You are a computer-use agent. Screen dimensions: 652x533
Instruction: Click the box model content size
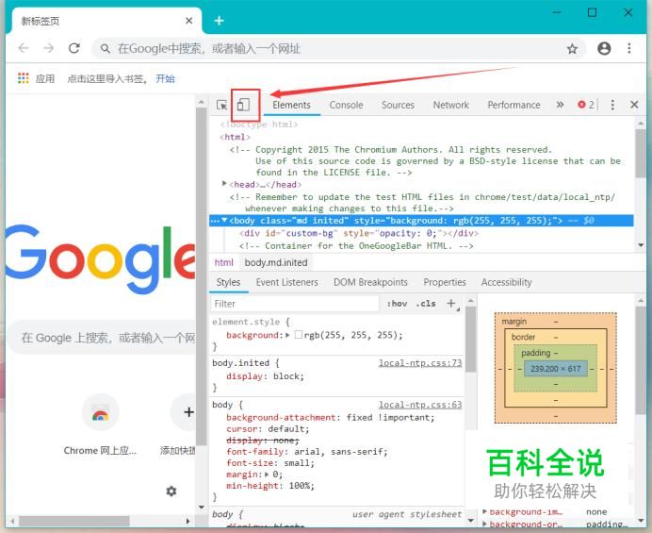click(x=556, y=369)
